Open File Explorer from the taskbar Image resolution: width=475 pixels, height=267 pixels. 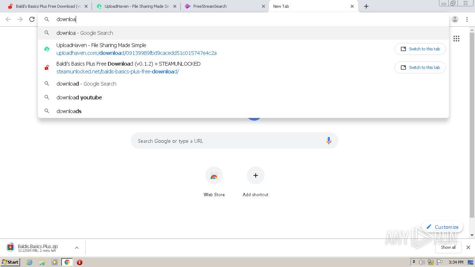coord(42,262)
